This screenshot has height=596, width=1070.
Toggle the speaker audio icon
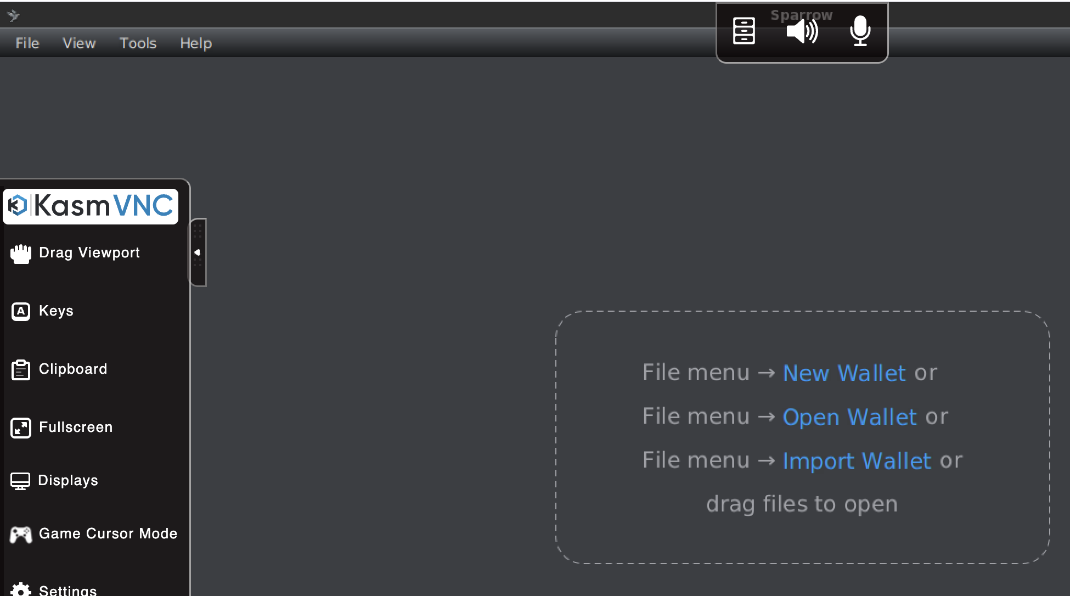802,31
